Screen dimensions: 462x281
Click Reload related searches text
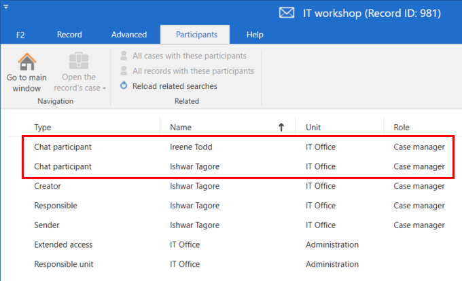(x=175, y=86)
